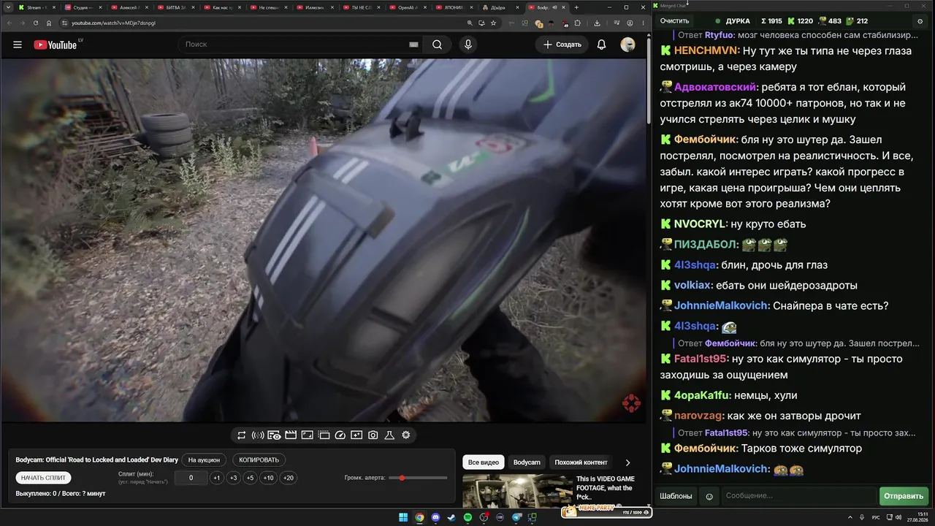Open the YouTube guide hamburger menu

pos(18,45)
